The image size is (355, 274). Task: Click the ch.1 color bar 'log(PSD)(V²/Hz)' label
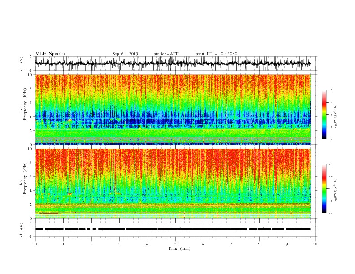point(336,117)
